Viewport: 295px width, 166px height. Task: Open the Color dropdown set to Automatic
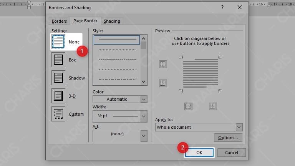[144, 99]
